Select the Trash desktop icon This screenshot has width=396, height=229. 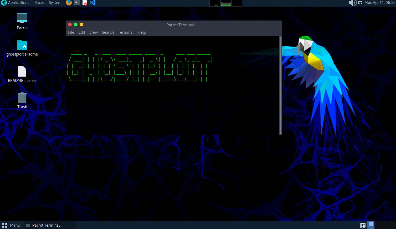(22, 101)
